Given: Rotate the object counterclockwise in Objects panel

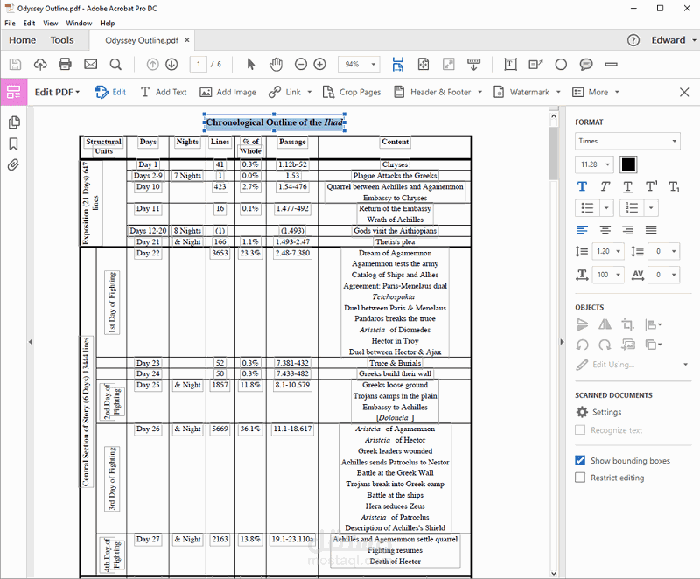Looking at the screenshot, I should point(582,345).
